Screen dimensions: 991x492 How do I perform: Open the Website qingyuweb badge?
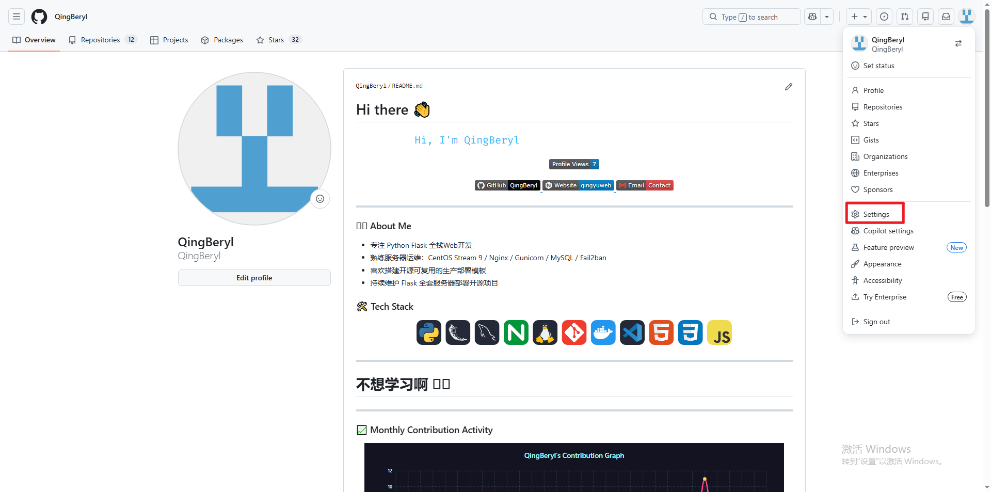pyautogui.click(x=579, y=185)
